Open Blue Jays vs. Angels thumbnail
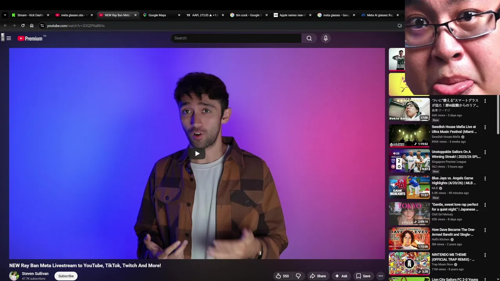Viewport: 500px width, 281px height. coord(409,187)
